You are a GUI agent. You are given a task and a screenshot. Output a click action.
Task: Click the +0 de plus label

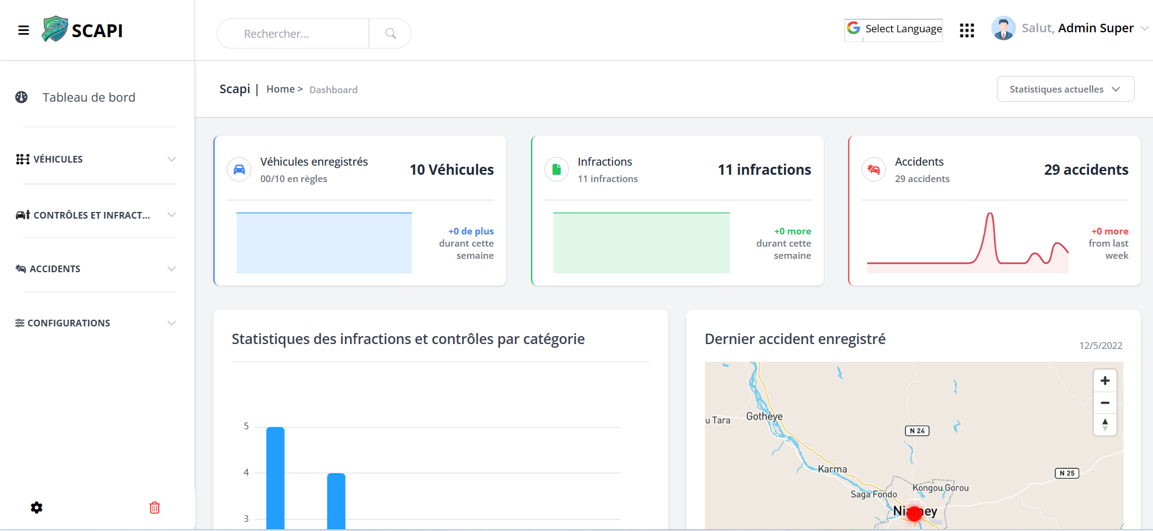pos(471,231)
